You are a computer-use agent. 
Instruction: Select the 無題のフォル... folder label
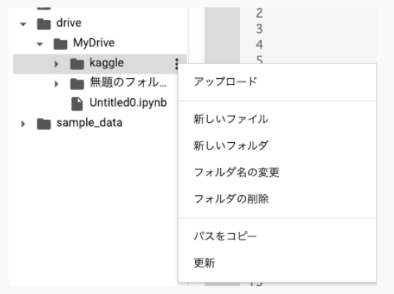tap(128, 83)
